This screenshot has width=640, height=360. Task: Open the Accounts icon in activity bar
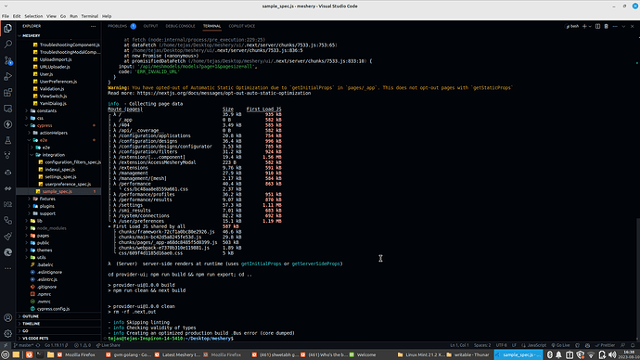pyautogui.click(x=7, y=317)
